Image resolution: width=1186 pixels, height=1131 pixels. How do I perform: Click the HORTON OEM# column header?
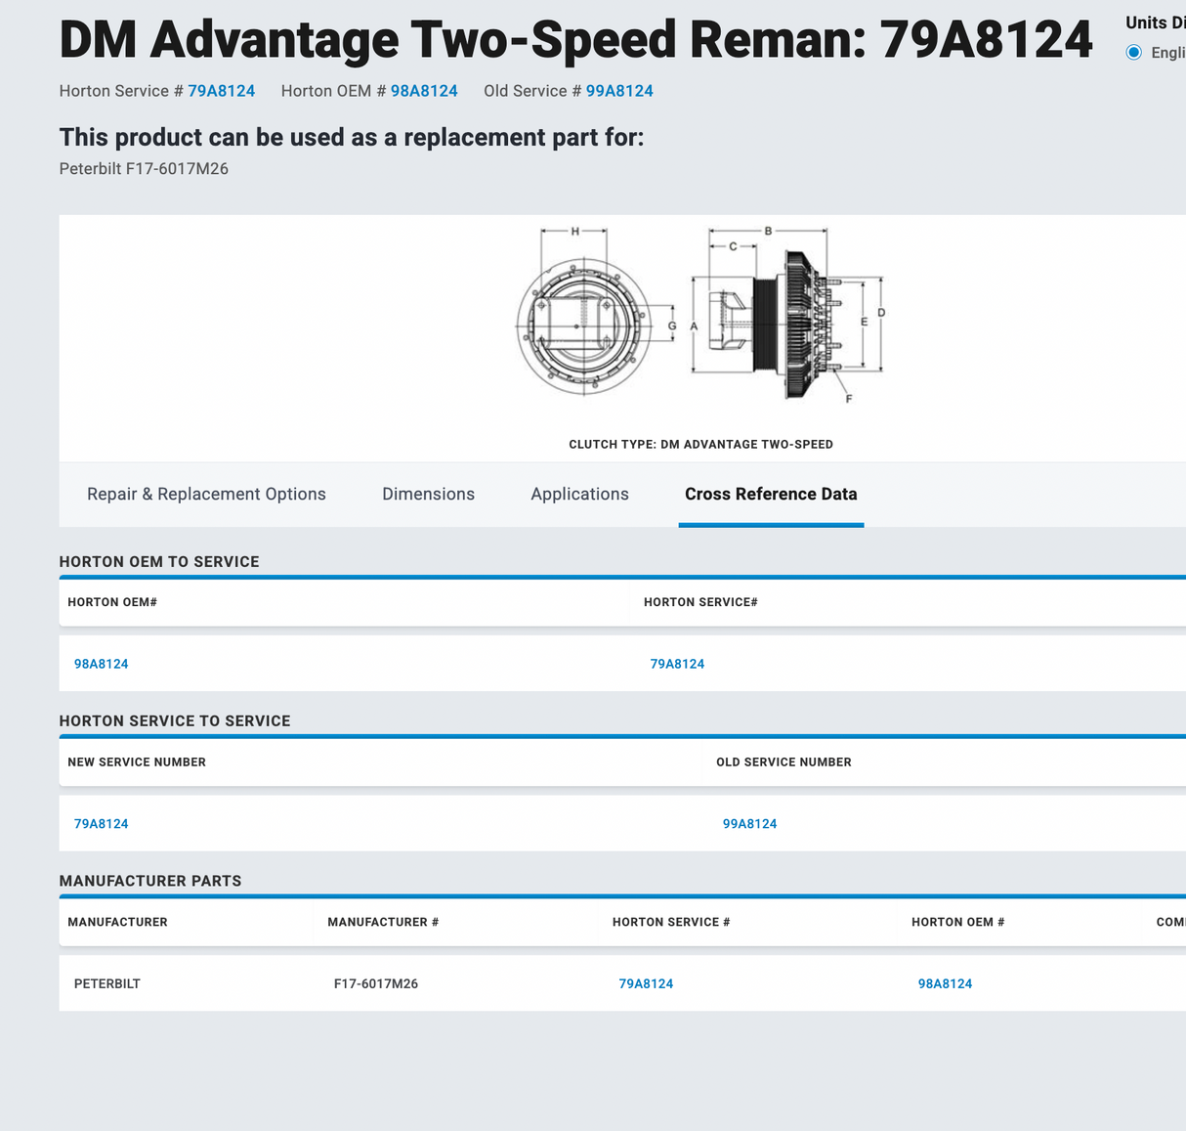pos(112,602)
